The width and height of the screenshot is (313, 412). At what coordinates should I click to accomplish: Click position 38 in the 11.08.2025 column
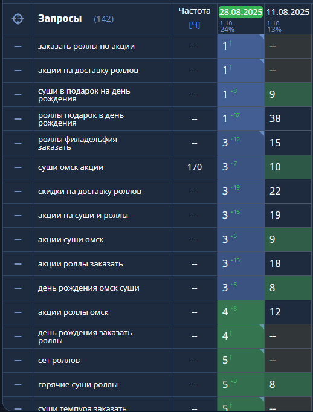[x=275, y=119]
